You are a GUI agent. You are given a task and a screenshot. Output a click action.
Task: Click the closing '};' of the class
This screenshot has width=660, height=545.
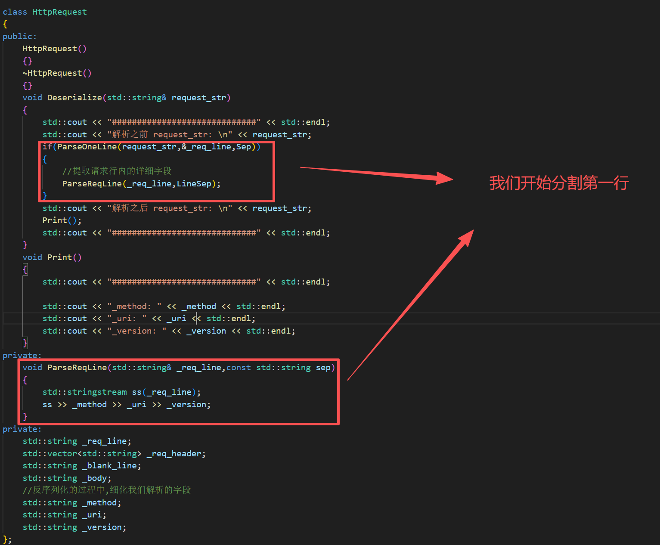[x=7, y=539]
